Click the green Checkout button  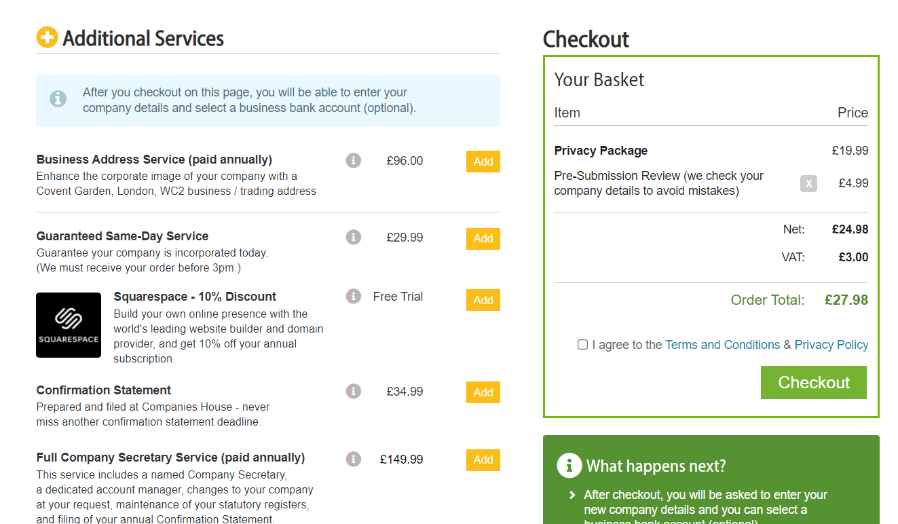coord(814,382)
